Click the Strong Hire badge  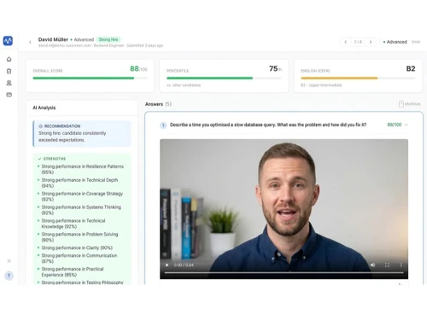(108, 39)
